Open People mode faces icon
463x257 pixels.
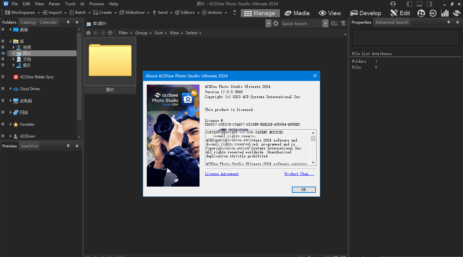(421, 13)
